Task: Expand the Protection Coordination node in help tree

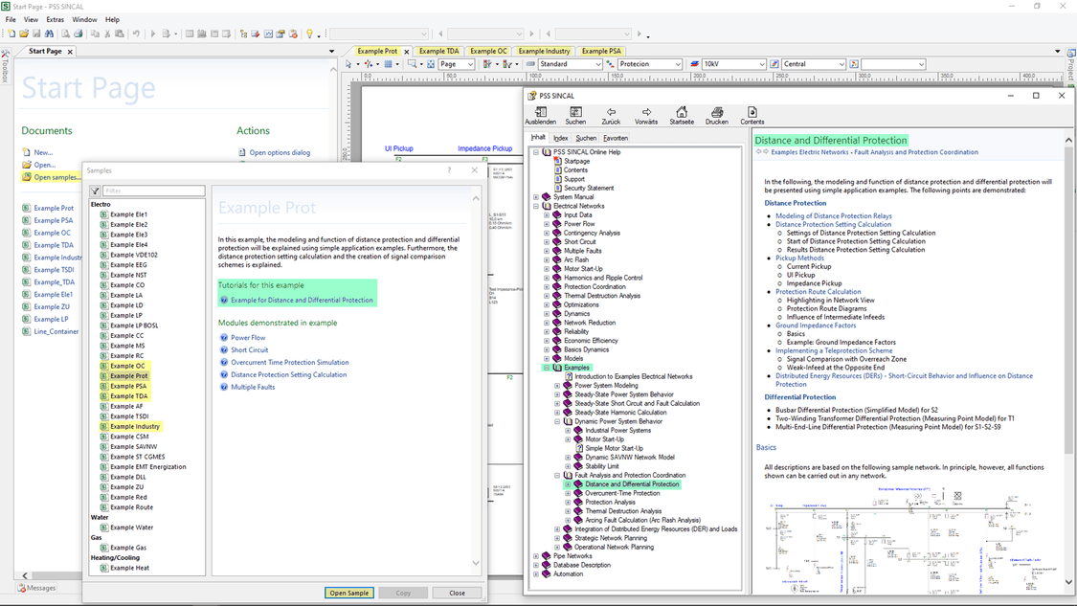Action: (x=547, y=287)
